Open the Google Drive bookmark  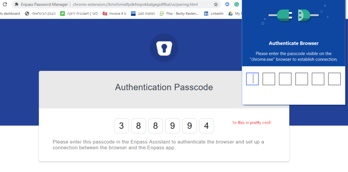(234, 13)
